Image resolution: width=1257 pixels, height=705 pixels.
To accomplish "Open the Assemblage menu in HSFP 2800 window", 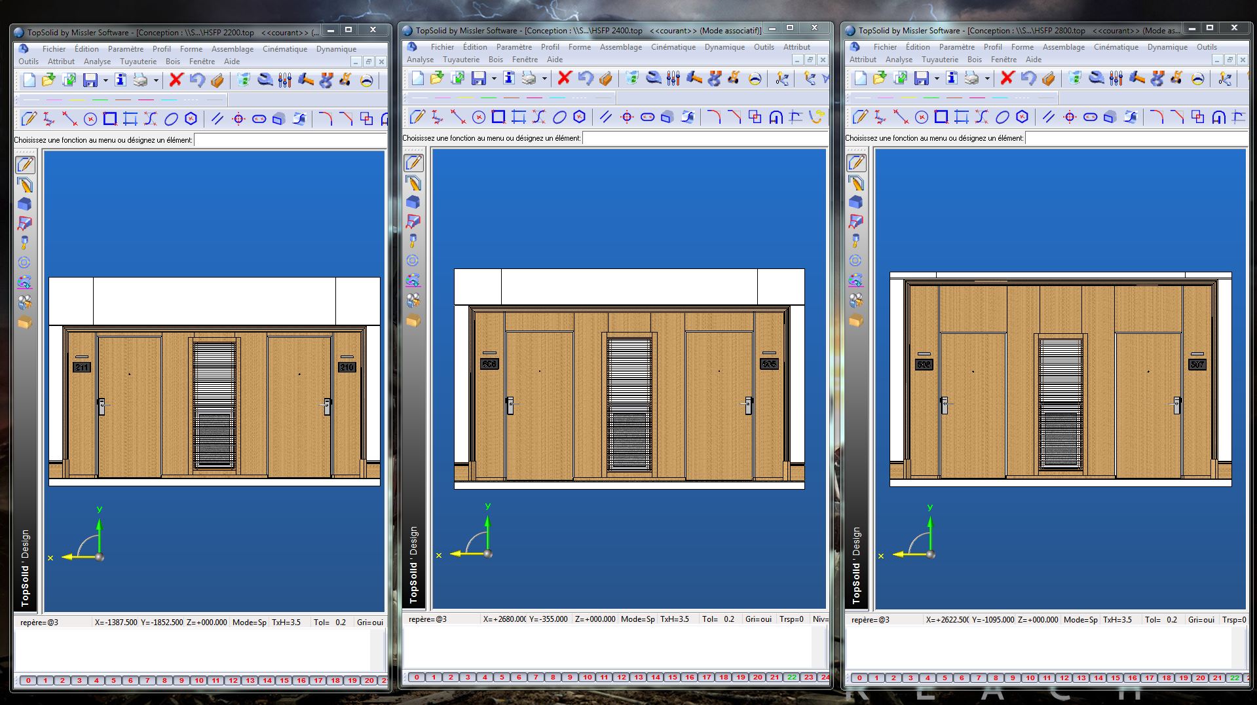I will pyautogui.click(x=1063, y=47).
